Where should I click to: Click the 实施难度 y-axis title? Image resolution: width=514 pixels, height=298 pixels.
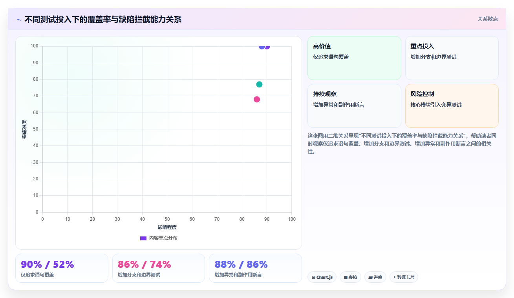coord(24,129)
